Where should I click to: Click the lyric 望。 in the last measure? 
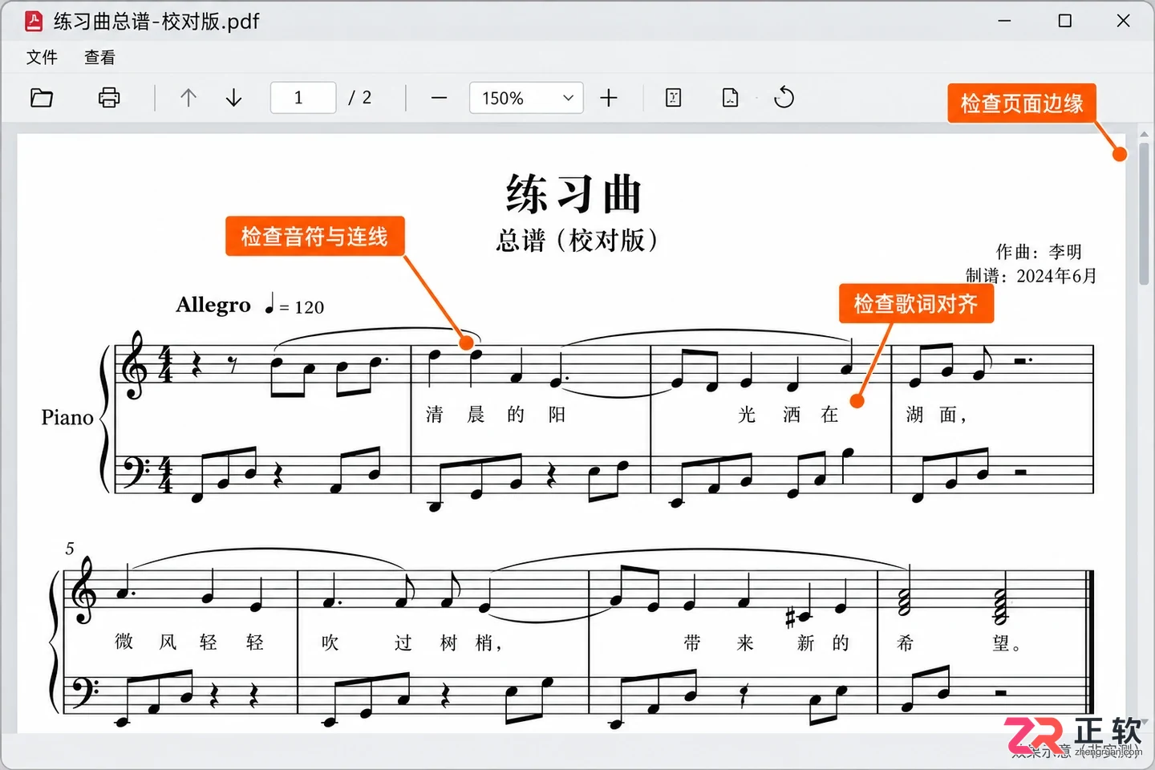pos(1007,643)
